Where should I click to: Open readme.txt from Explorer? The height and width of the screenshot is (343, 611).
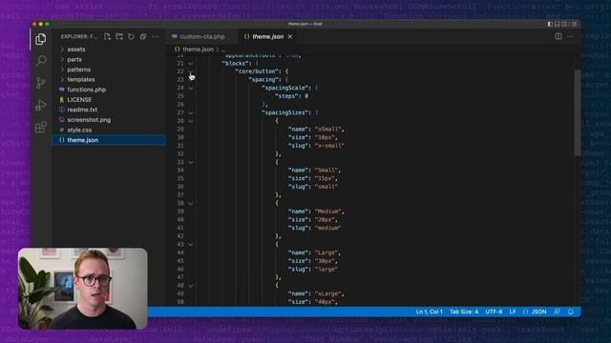coord(109,110)
